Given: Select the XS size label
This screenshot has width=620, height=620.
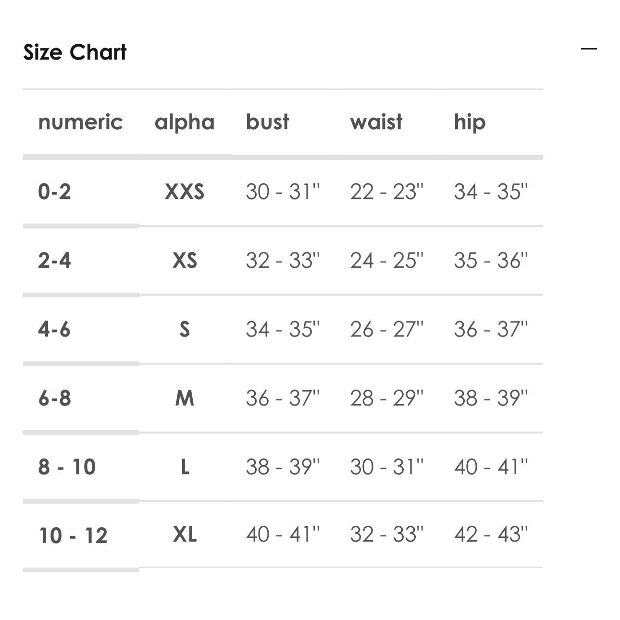Looking at the screenshot, I should click(x=185, y=260).
